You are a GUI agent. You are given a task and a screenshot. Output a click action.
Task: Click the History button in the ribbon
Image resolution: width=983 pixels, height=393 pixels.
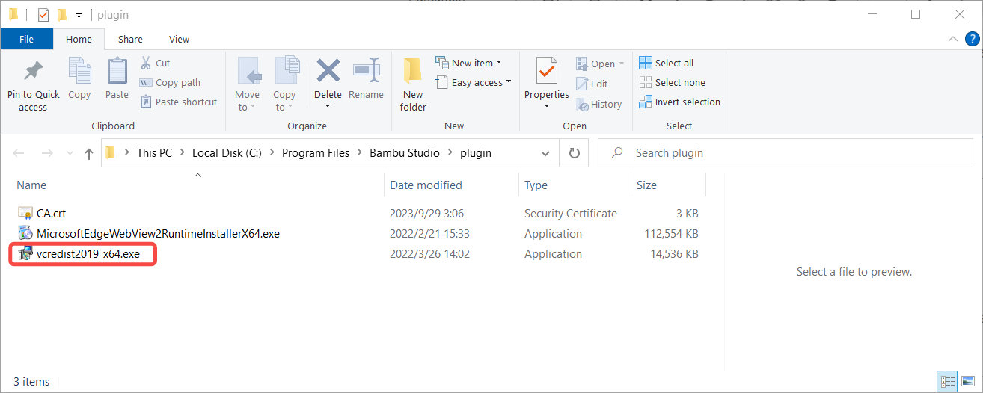(598, 105)
